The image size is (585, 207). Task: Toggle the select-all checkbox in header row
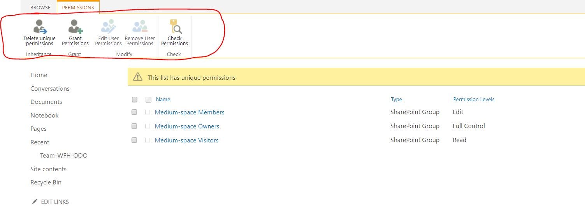point(134,100)
